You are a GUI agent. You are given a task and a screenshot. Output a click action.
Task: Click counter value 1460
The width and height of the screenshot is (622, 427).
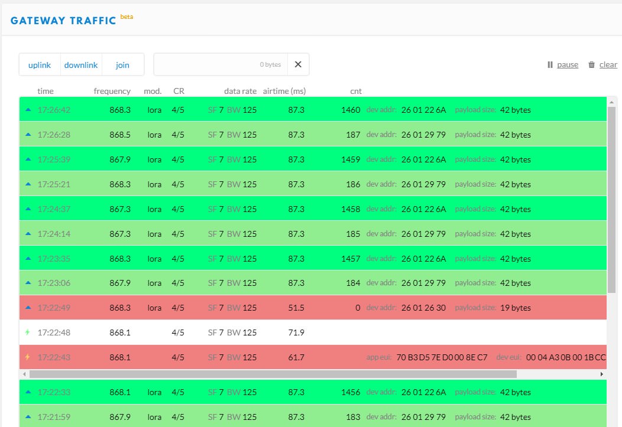351,110
